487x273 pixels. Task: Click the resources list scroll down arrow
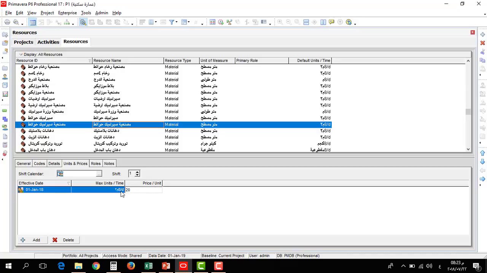pos(468,149)
